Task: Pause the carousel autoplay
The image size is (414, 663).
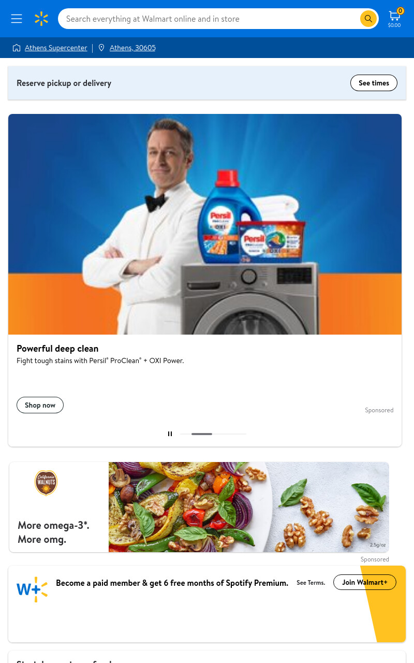Action: point(170,434)
